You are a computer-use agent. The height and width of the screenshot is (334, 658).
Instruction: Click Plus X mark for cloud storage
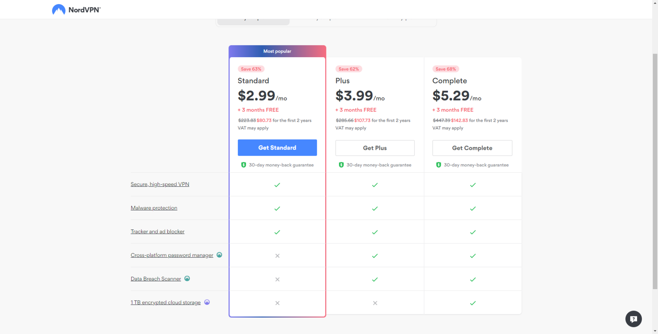(375, 303)
